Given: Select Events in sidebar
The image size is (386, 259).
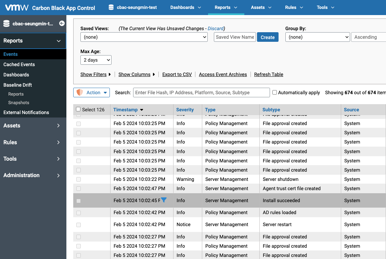Looking at the screenshot, I should 33,54.
